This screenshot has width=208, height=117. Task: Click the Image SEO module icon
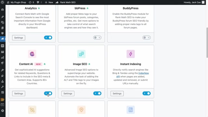[81, 54]
